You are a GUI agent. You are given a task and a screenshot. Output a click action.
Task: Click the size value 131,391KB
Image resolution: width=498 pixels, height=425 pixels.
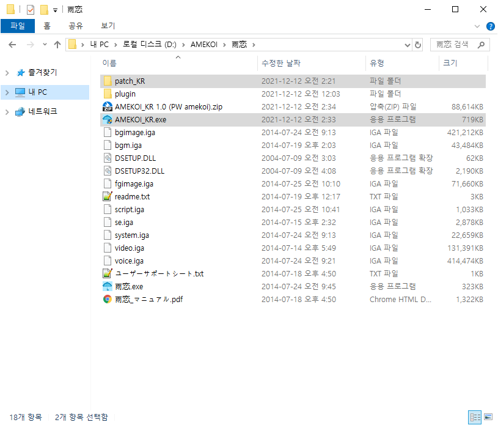pyautogui.click(x=465, y=248)
